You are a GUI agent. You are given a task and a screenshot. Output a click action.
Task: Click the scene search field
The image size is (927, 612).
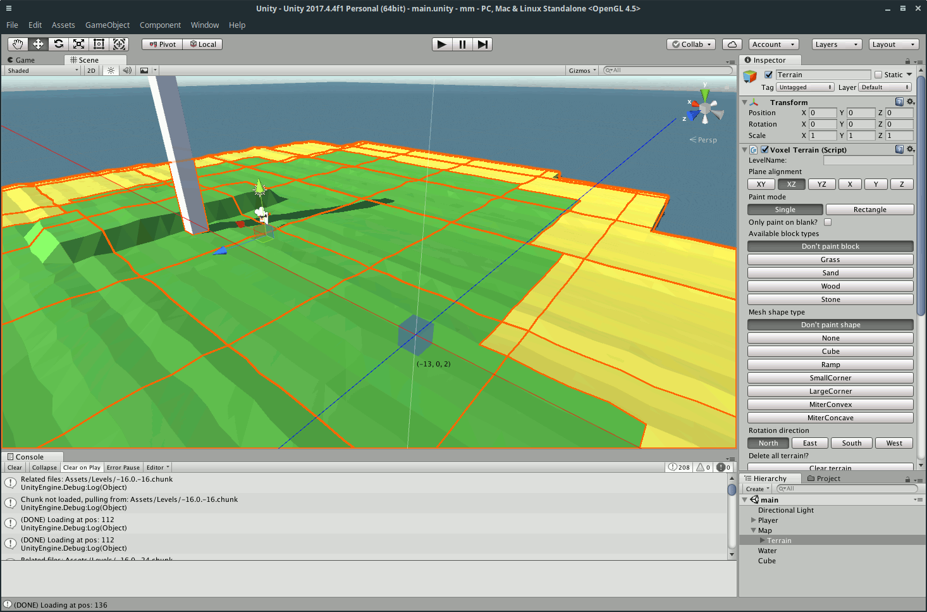click(x=668, y=70)
